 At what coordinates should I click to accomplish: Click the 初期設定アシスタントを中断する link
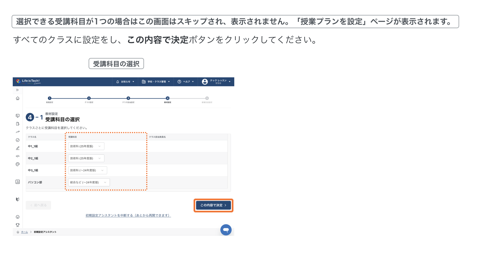[128, 215]
